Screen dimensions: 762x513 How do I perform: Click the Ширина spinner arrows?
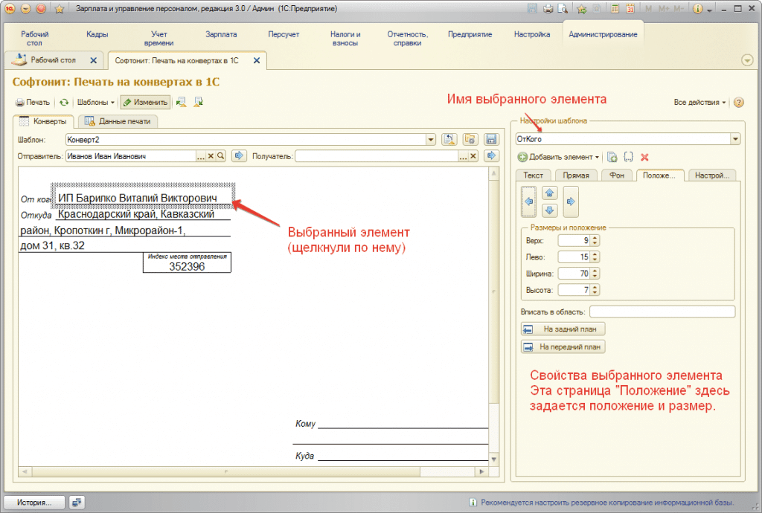[595, 274]
